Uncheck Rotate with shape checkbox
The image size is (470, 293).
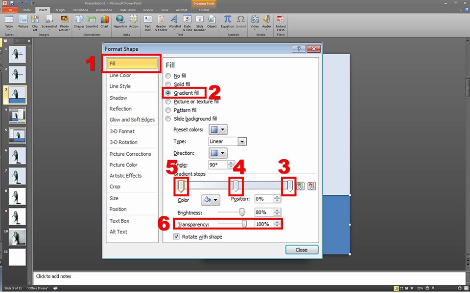point(177,237)
